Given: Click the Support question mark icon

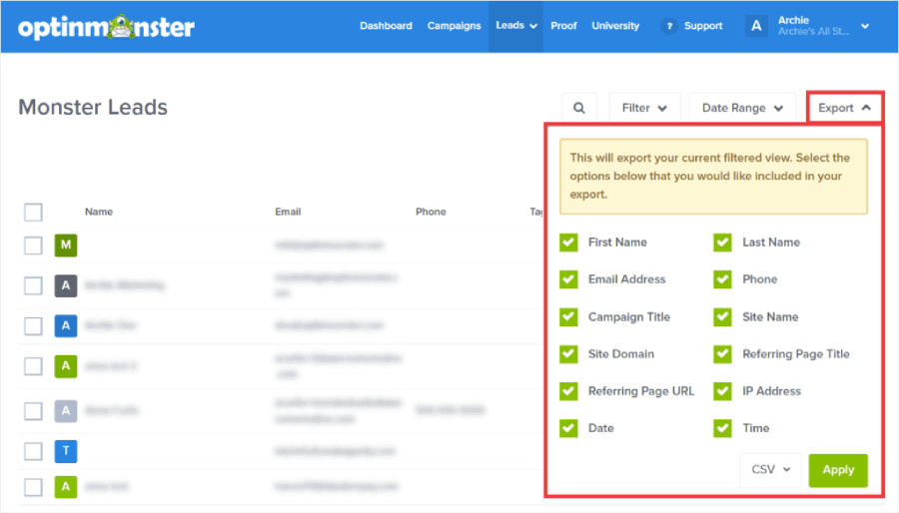Looking at the screenshot, I should coord(668,26).
